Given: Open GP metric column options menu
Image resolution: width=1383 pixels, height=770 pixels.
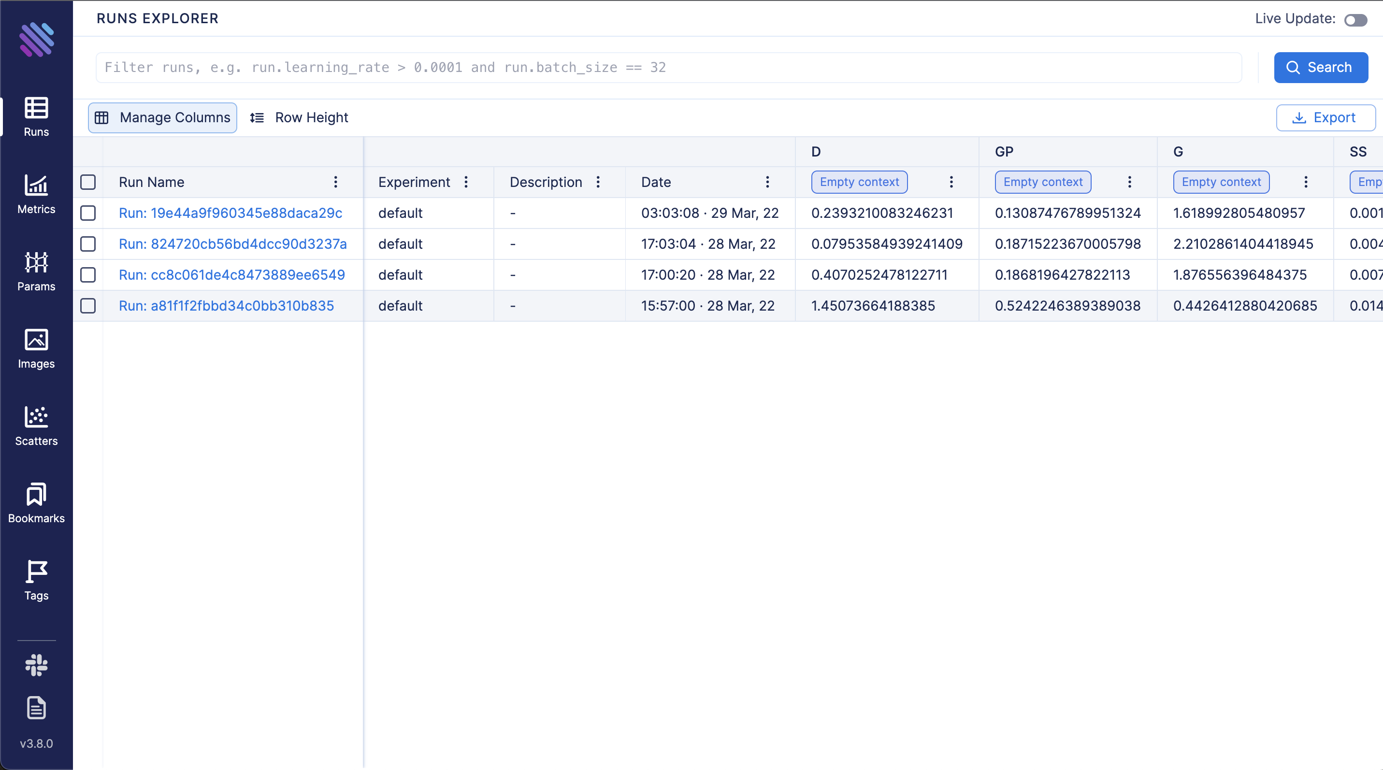Looking at the screenshot, I should tap(1130, 182).
